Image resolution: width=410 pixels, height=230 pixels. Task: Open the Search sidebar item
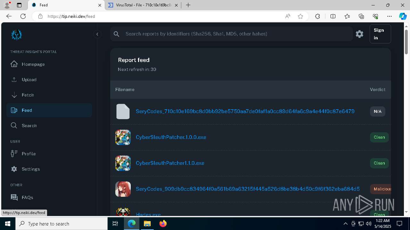[49, 126]
